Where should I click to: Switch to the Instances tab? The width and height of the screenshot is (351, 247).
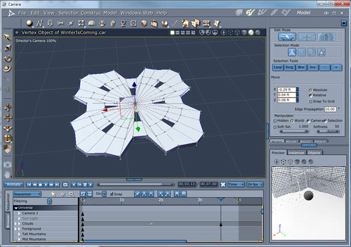click(297, 152)
